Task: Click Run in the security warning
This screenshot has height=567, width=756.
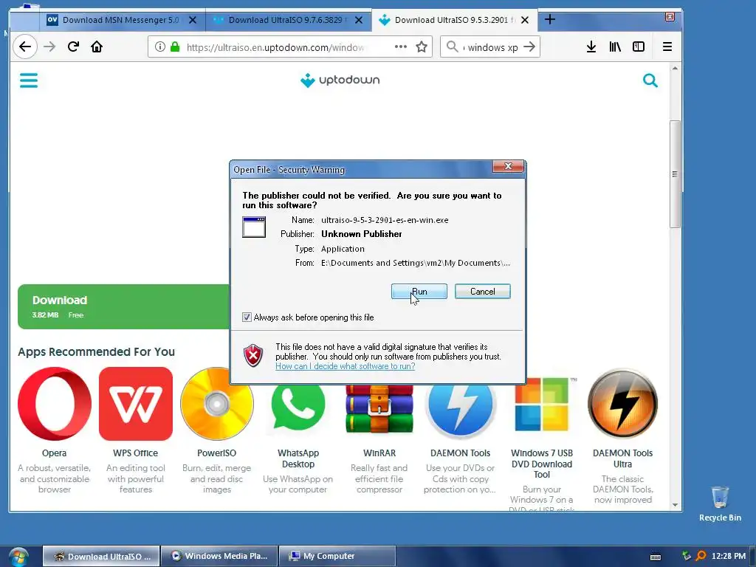Action: [x=419, y=291]
